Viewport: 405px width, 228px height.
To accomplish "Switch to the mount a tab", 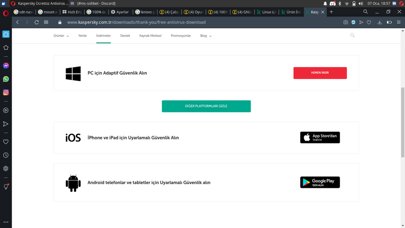I will pos(48,12).
